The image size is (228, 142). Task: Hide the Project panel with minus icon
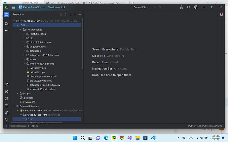tap(80, 14)
